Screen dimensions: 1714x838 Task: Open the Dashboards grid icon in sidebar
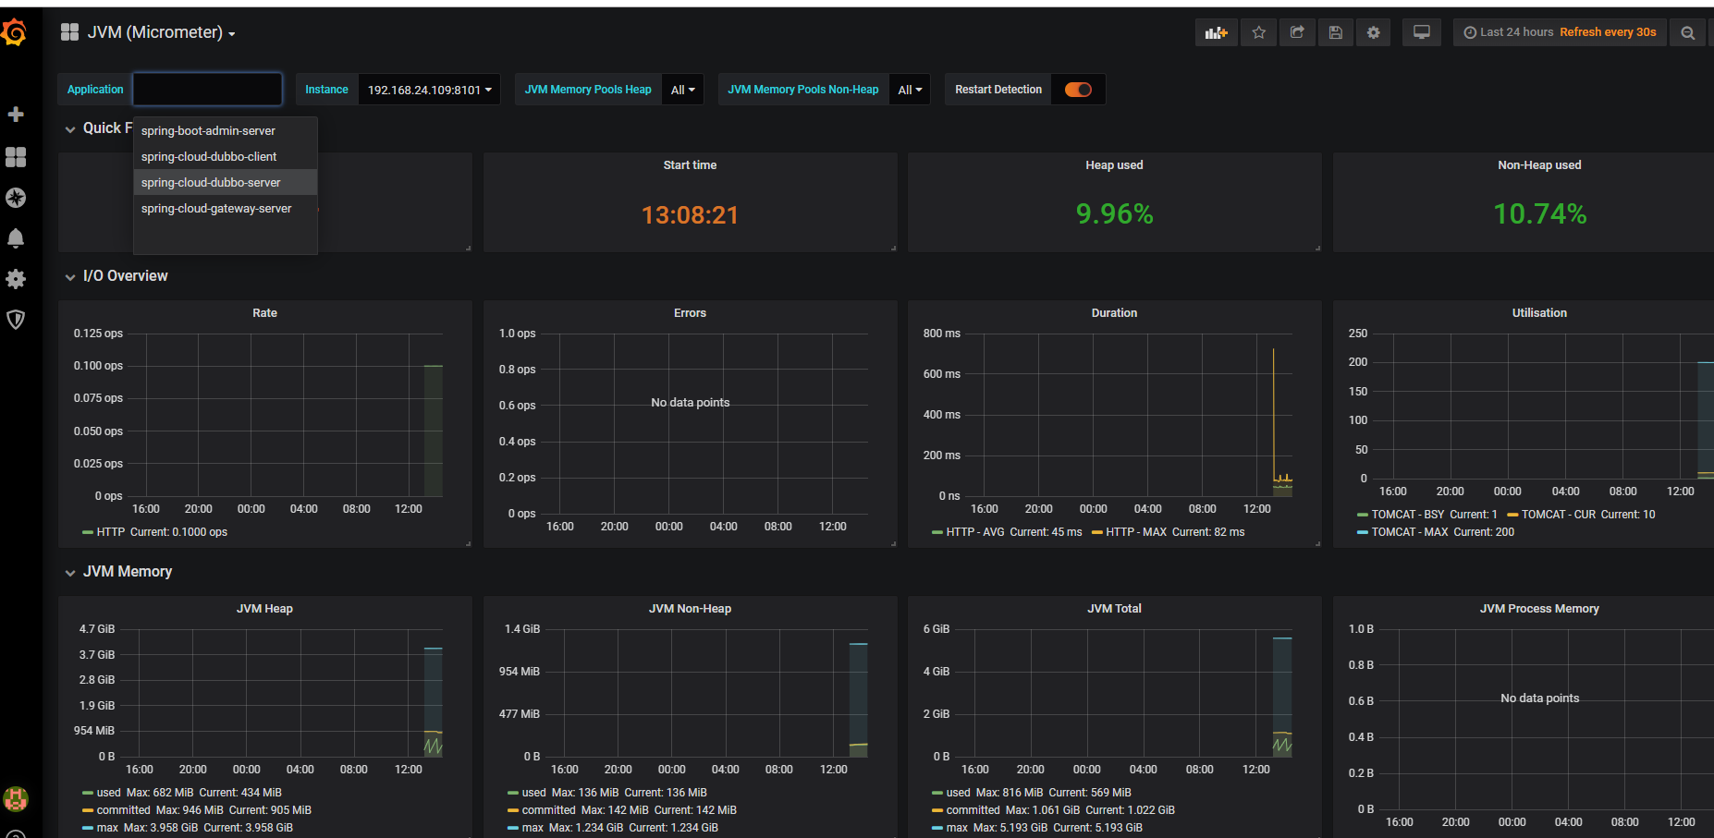click(x=16, y=157)
